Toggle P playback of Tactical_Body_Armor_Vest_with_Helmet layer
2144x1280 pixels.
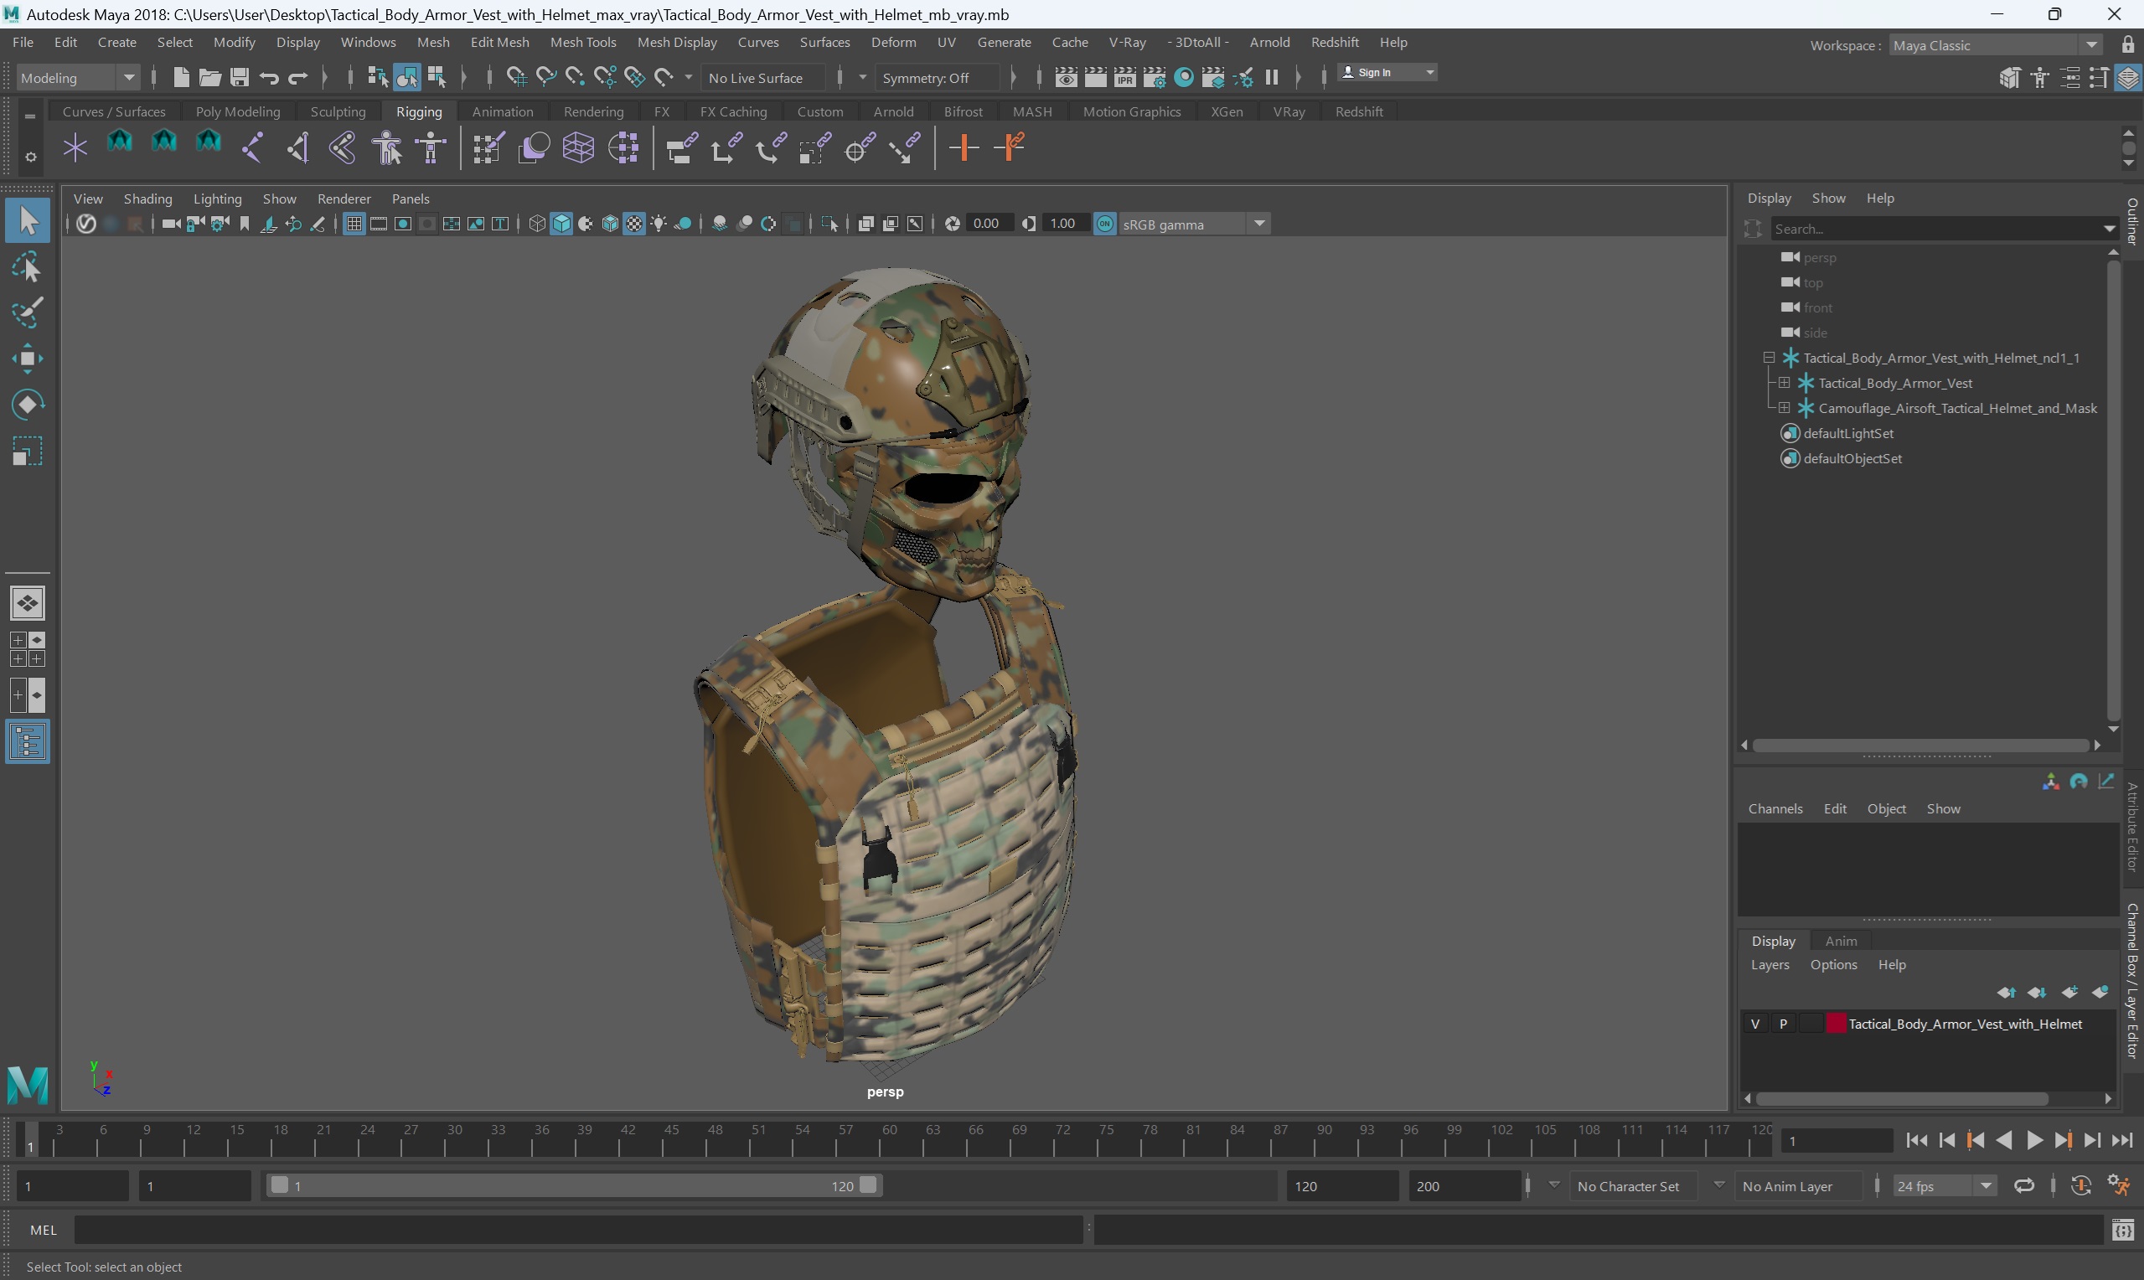(1784, 1024)
